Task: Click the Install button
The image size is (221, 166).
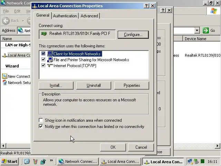Action: pyautogui.click(x=56, y=85)
